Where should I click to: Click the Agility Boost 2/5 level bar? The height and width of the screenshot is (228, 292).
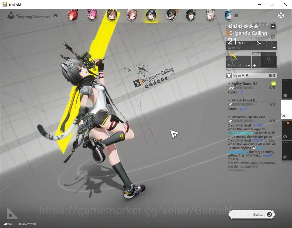241,88
